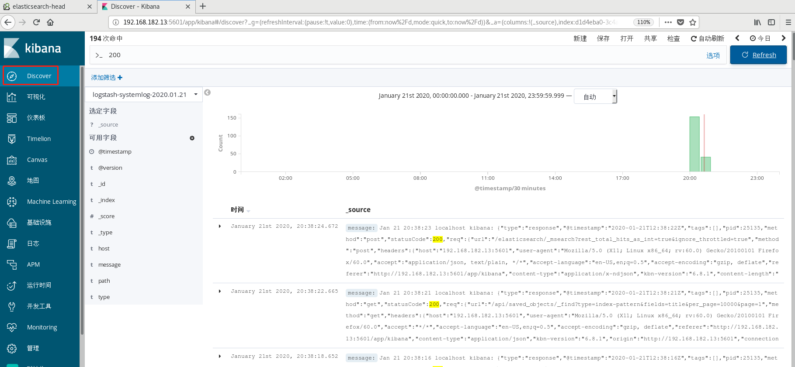This screenshot has height=367, width=795.
Task: Expand the 20:38:18.652 log row
Action: [220, 356]
